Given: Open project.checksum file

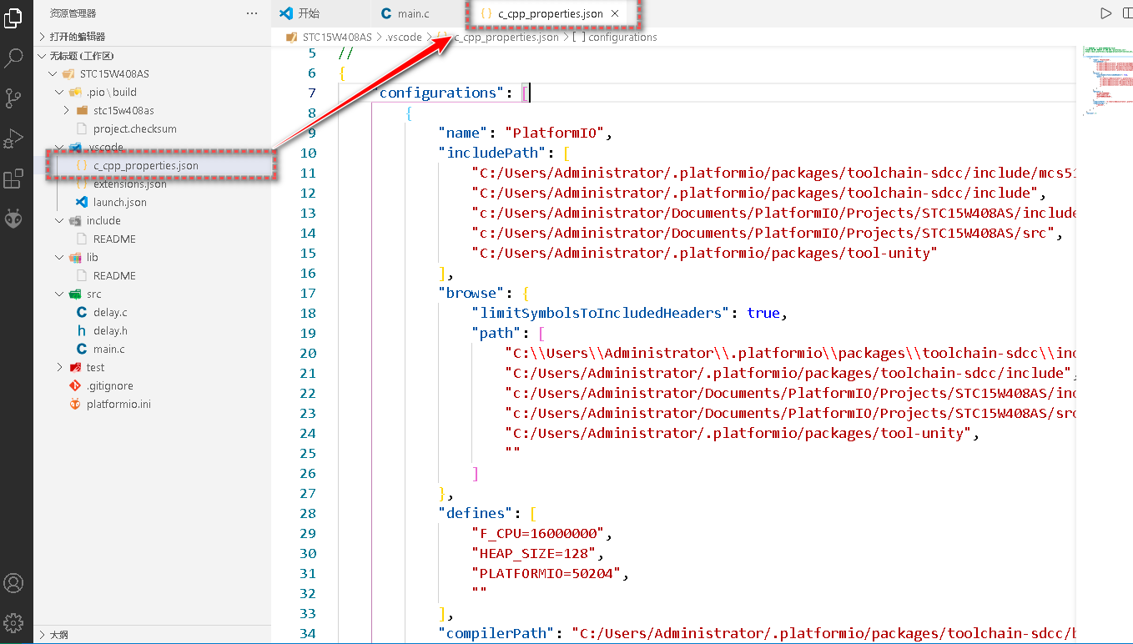Looking at the screenshot, I should [x=152, y=128].
